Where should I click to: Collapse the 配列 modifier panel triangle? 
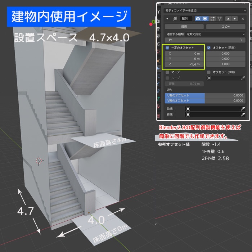pos(167,19)
